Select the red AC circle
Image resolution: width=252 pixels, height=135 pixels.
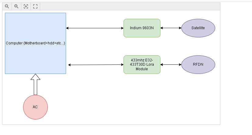(35, 107)
